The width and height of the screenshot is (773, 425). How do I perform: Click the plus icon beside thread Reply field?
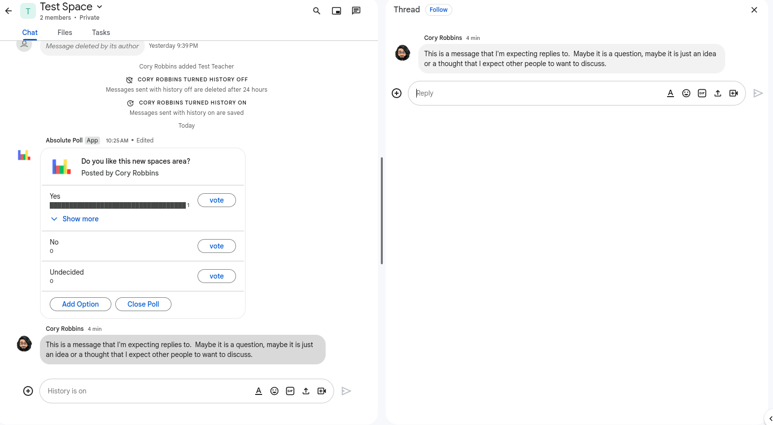397,93
